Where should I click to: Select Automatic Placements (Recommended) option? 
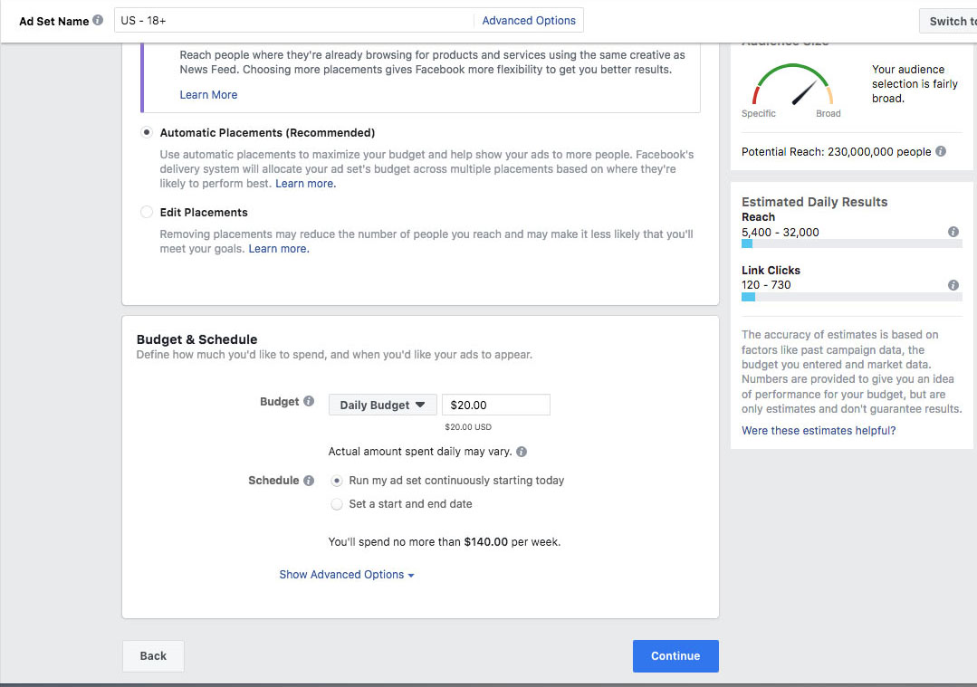click(147, 132)
